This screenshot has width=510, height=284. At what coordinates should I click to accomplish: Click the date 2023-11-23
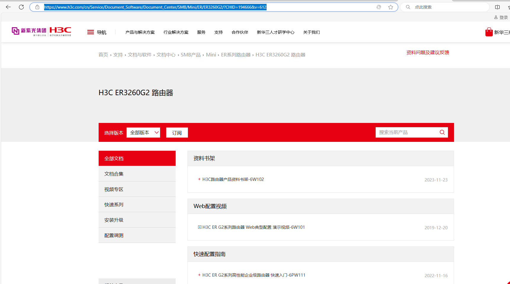[x=436, y=180]
